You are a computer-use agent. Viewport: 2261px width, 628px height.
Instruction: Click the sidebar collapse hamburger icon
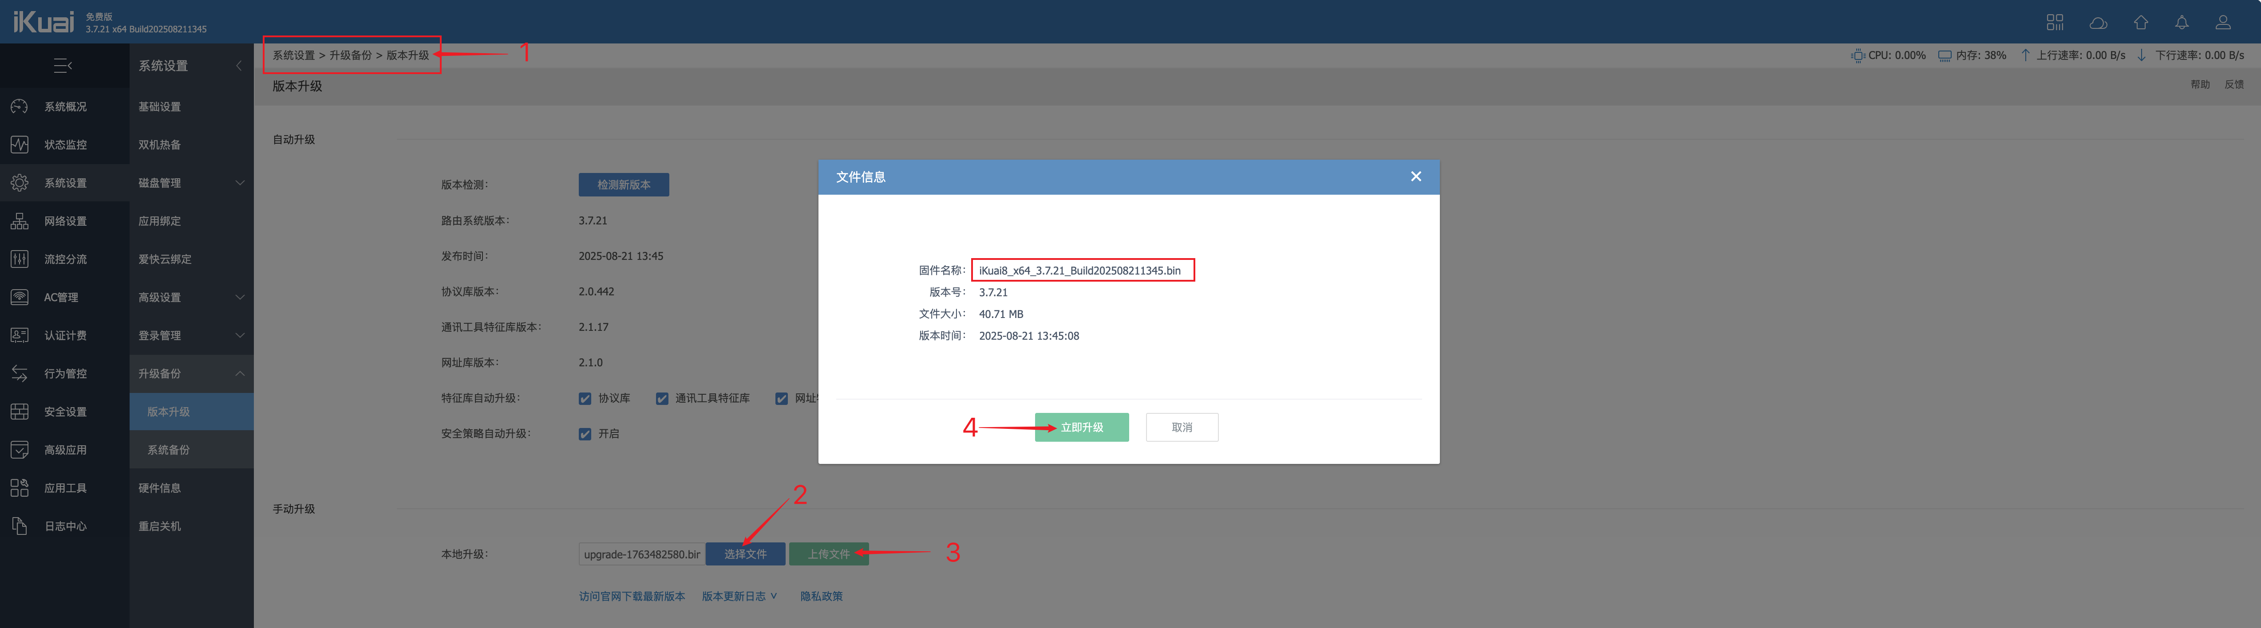tap(63, 66)
